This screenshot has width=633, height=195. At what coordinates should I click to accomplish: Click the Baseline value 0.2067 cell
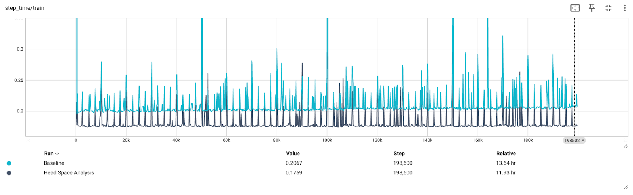[x=294, y=163]
